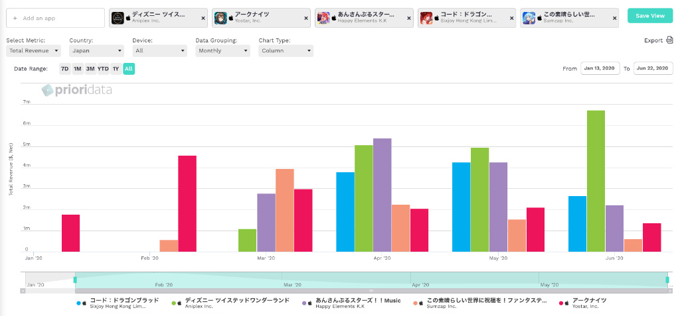Select the All date range
The width and height of the screenshot is (680, 316).
129,69
